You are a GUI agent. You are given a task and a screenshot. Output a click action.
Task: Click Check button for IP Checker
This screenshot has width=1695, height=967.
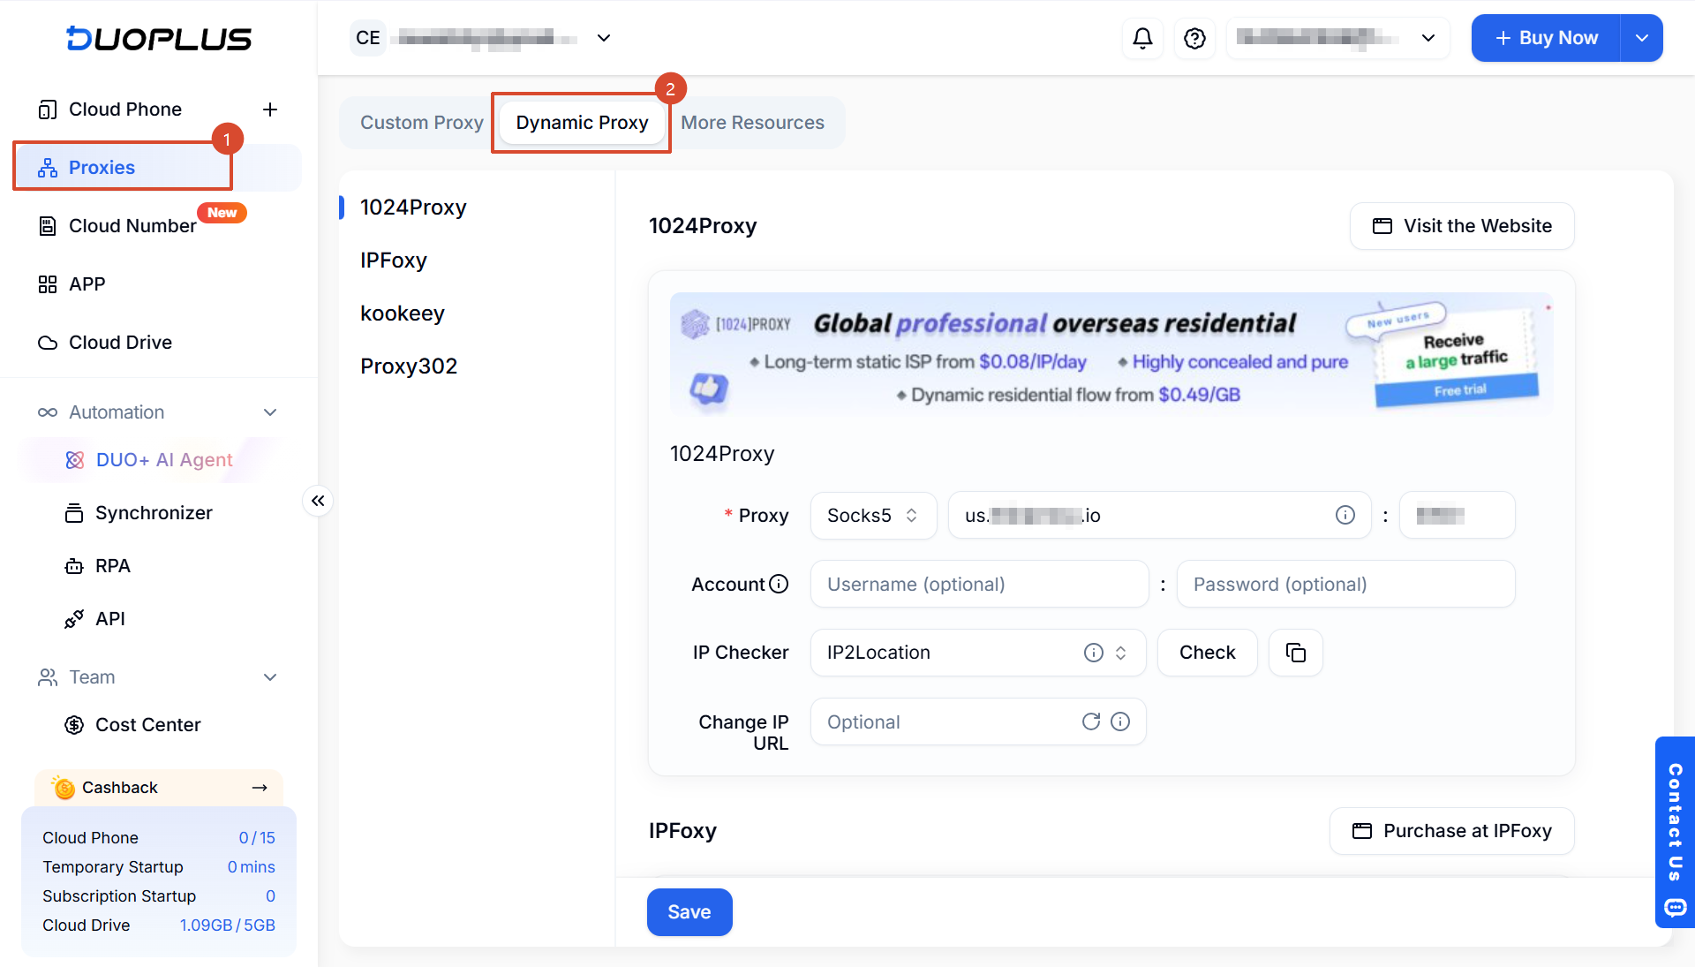pyautogui.click(x=1207, y=653)
